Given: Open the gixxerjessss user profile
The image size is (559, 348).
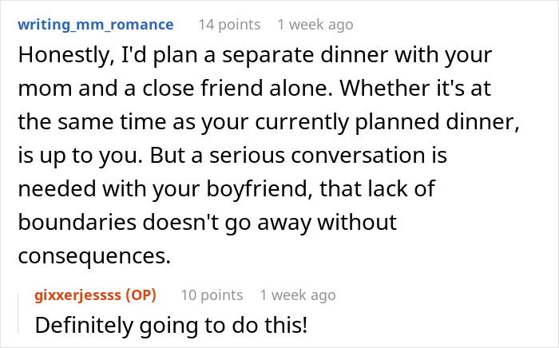Looking at the screenshot, I should coord(78,295).
